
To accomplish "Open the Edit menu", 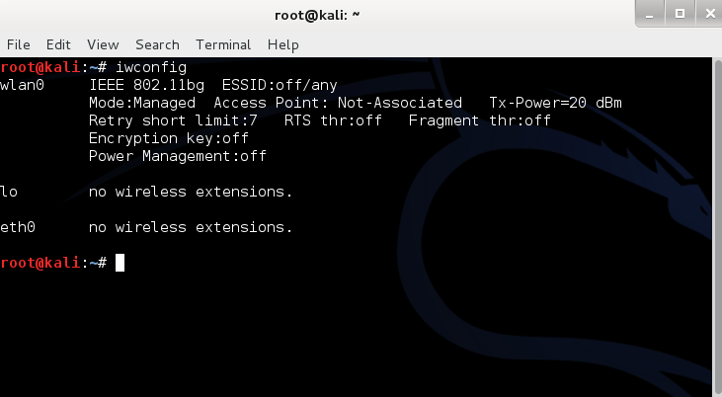I will (58, 44).
